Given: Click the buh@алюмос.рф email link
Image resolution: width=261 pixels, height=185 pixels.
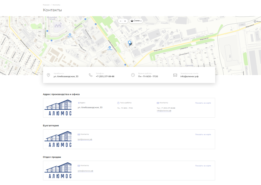Looking at the screenshot, I should tap(85, 139).
